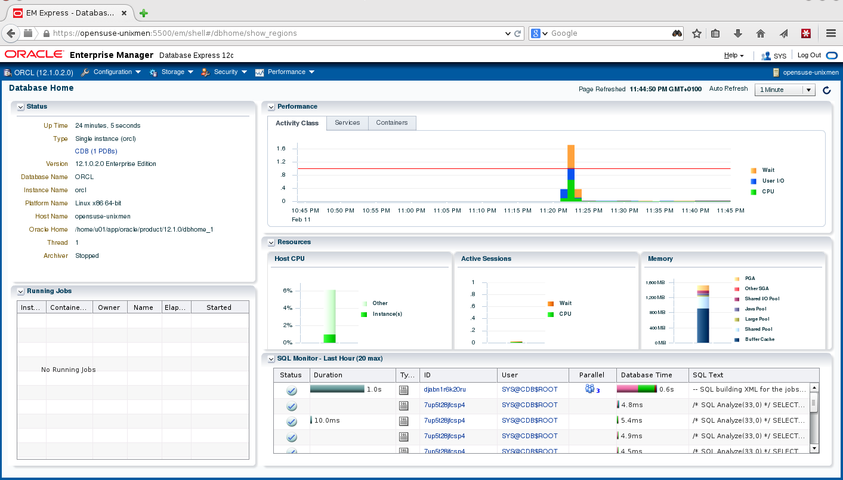The width and height of the screenshot is (843, 480).
Task: Sort SQL Monitor by Duration column header
Action: point(353,375)
